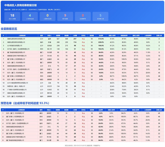Click the 中南战区人资商招募数据日报 report title
The image size is (165, 147).
click(x=20, y=5)
